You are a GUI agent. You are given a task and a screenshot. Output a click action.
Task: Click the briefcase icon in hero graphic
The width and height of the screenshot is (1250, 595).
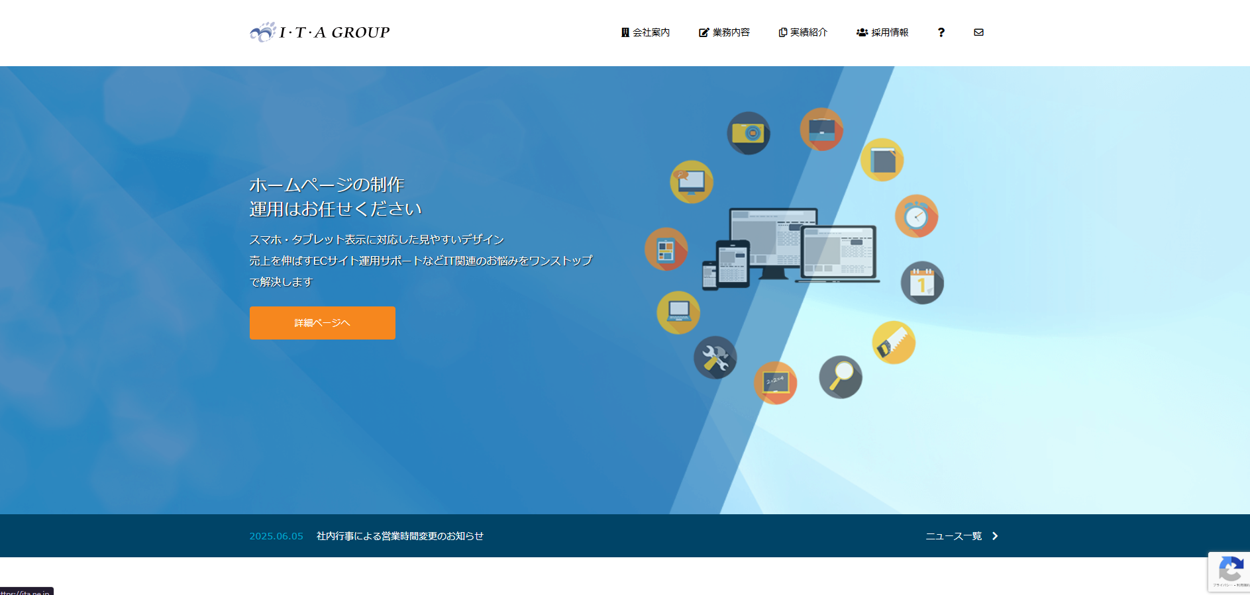tap(821, 129)
